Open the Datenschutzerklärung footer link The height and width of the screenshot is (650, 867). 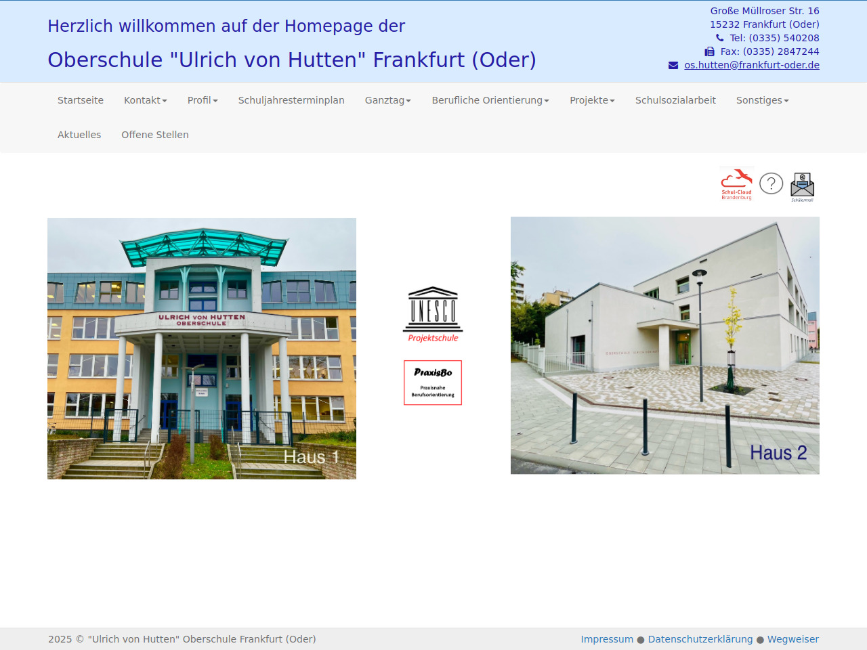tap(700, 639)
